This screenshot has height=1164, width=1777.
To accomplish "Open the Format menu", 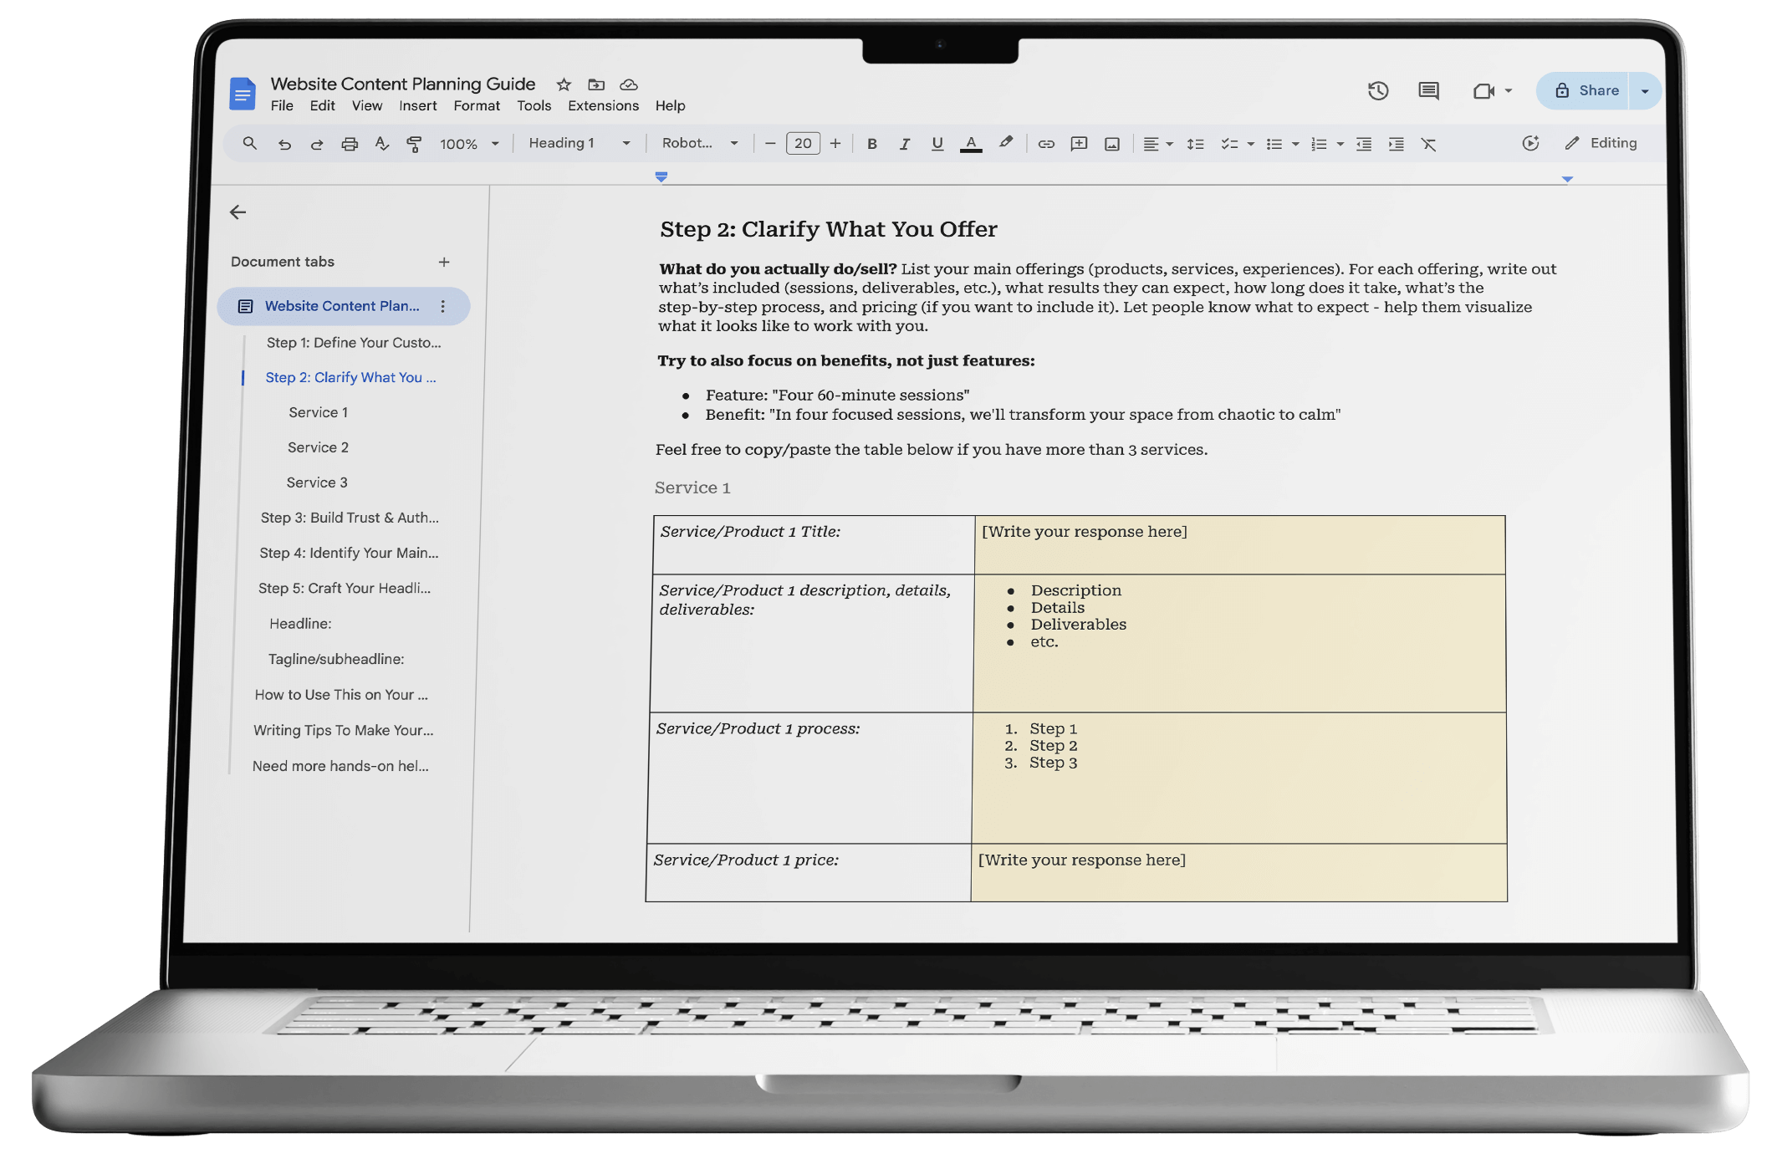I will [477, 105].
